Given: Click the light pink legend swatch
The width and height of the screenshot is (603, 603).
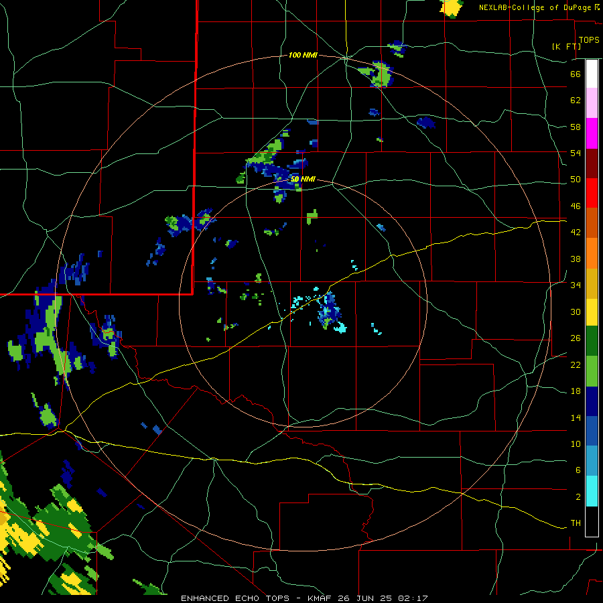Looking at the screenshot, I should (x=592, y=103).
